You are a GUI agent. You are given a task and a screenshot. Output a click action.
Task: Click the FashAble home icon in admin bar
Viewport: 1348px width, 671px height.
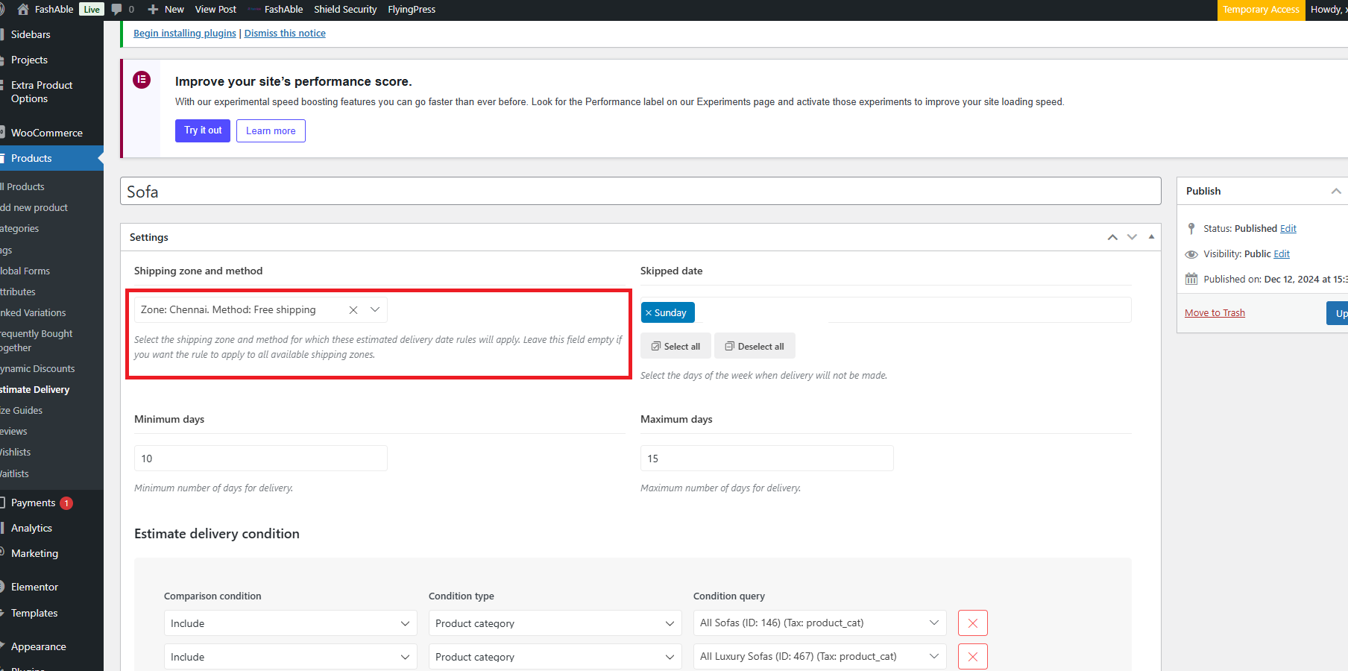(x=23, y=9)
